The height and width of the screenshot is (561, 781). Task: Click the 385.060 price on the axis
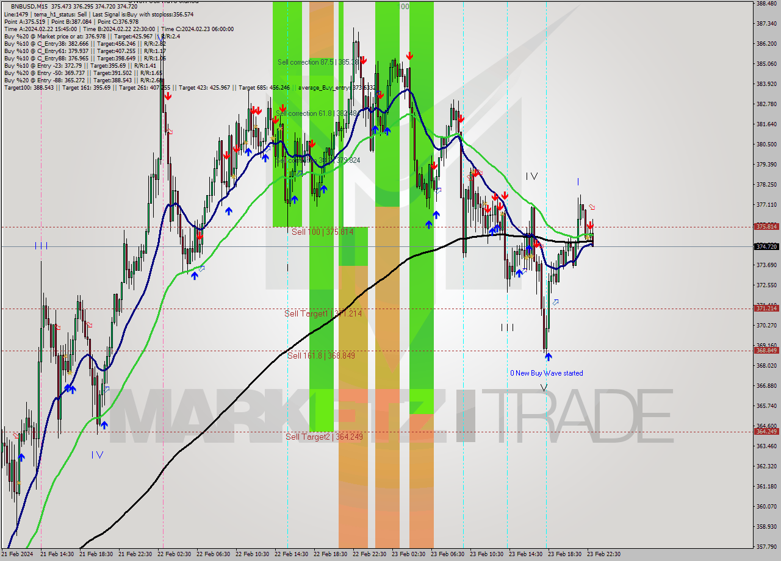[x=766, y=63]
